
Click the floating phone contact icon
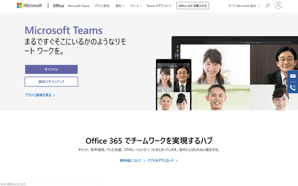293,88
